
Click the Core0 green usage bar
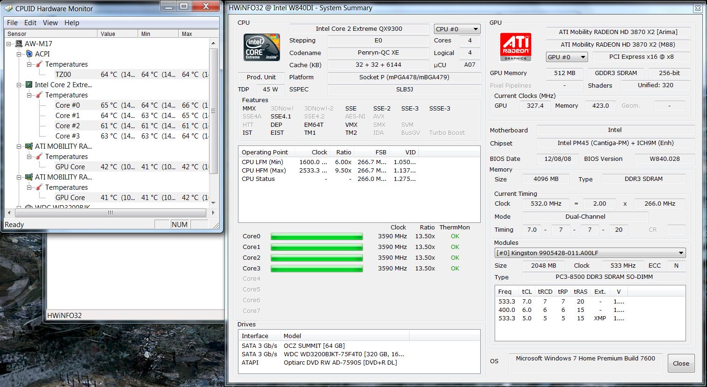coord(316,236)
